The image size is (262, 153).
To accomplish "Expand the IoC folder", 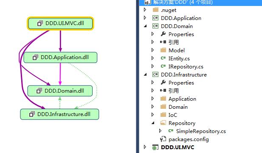I will click(x=152, y=115).
